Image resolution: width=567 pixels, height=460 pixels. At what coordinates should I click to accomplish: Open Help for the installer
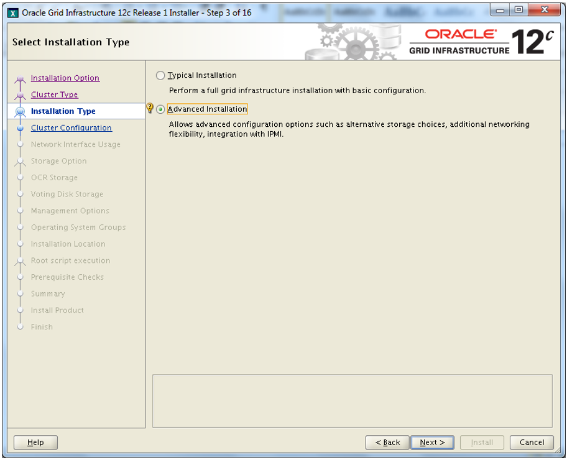[35, 442]
